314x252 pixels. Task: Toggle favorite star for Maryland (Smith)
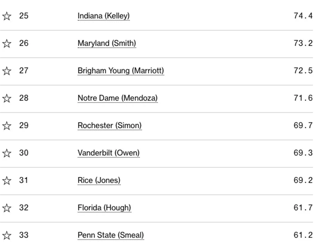(6, 44)
